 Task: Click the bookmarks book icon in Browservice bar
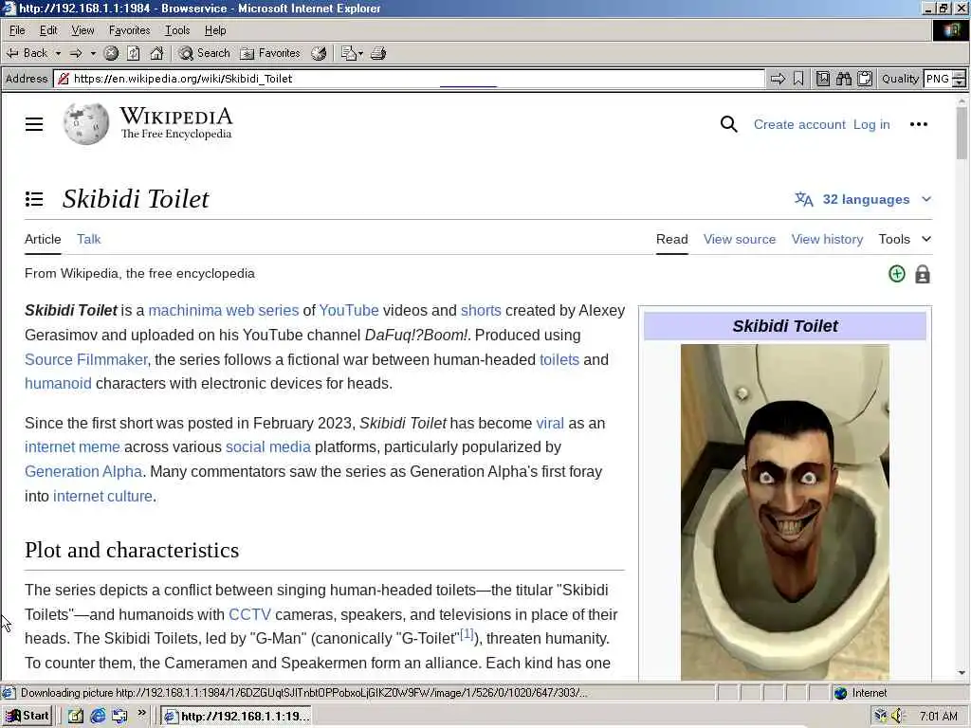tap(823, 79)
